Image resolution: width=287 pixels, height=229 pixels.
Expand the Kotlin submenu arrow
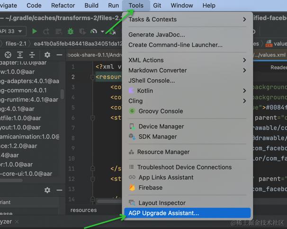(244, 91)
